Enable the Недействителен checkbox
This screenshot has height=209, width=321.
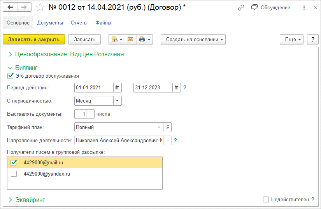point(266,199)
